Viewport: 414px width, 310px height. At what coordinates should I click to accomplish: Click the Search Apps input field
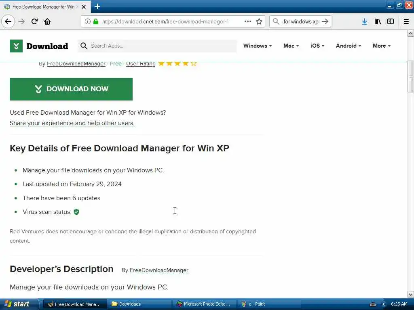click(x=157, y=46)
